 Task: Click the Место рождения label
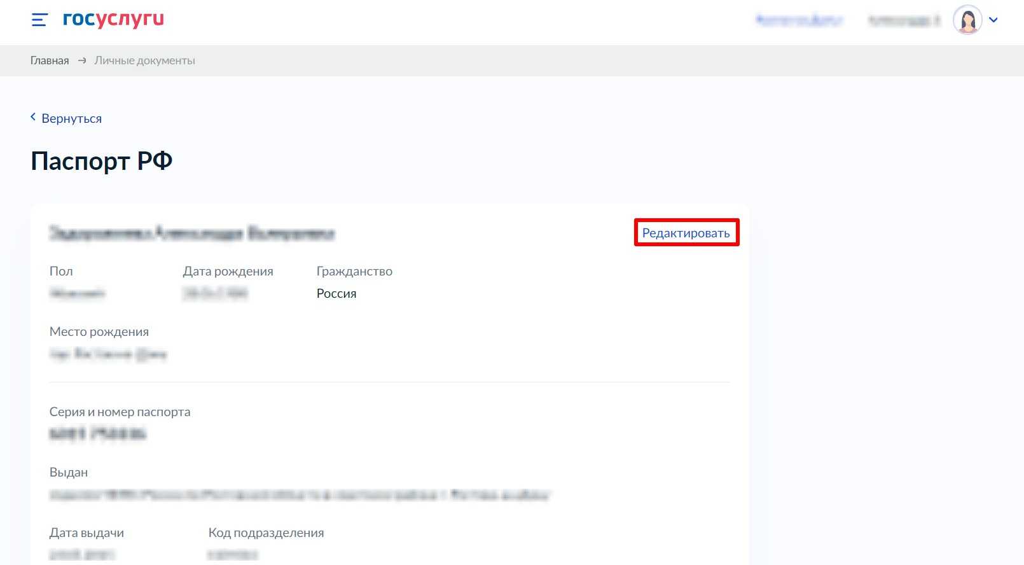point(99,331)
